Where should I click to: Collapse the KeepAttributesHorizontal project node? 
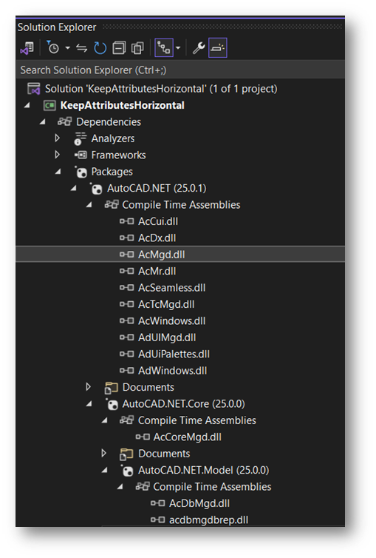[27, 105]
